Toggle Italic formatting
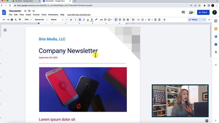 tap(84, 20)
